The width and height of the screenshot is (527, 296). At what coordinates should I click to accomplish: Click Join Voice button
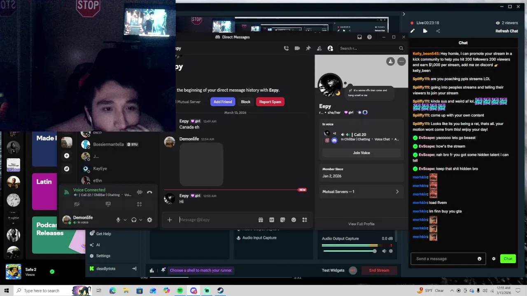[361, 153]
